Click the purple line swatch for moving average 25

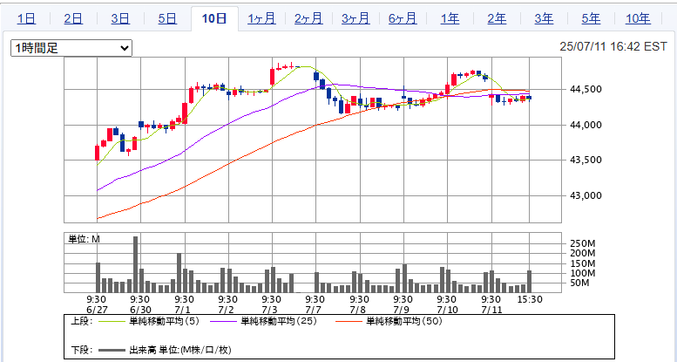point(225,322)
